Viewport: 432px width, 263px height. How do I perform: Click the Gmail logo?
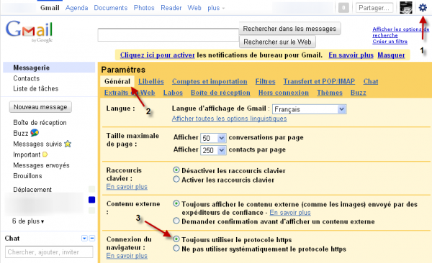(30, 31)
